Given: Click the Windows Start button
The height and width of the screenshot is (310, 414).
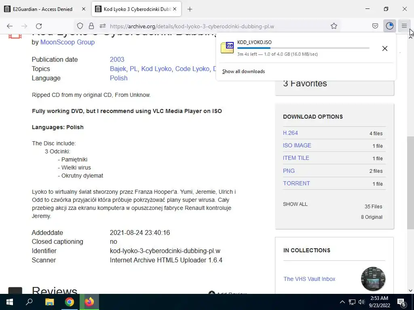Looking at the screenshot, I should [10, 302].
